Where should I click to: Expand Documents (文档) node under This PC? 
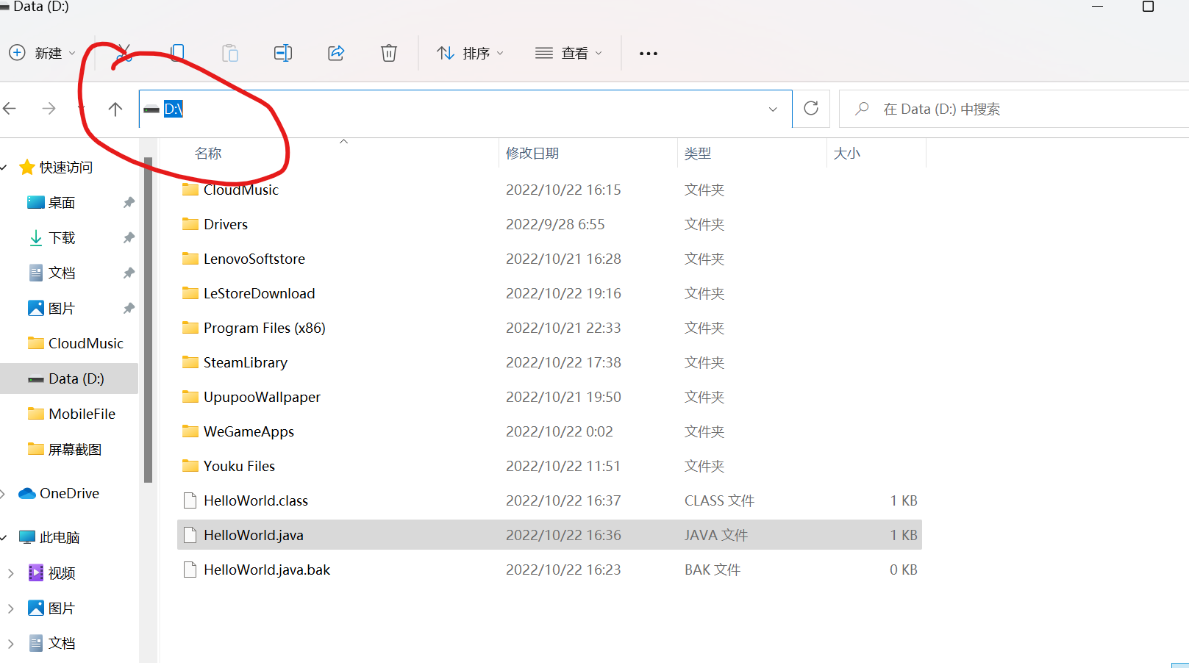(10, 643)
